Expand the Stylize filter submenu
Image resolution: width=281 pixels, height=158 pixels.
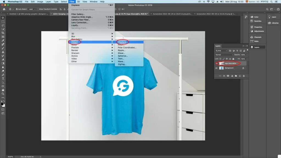tap(92, 56)
